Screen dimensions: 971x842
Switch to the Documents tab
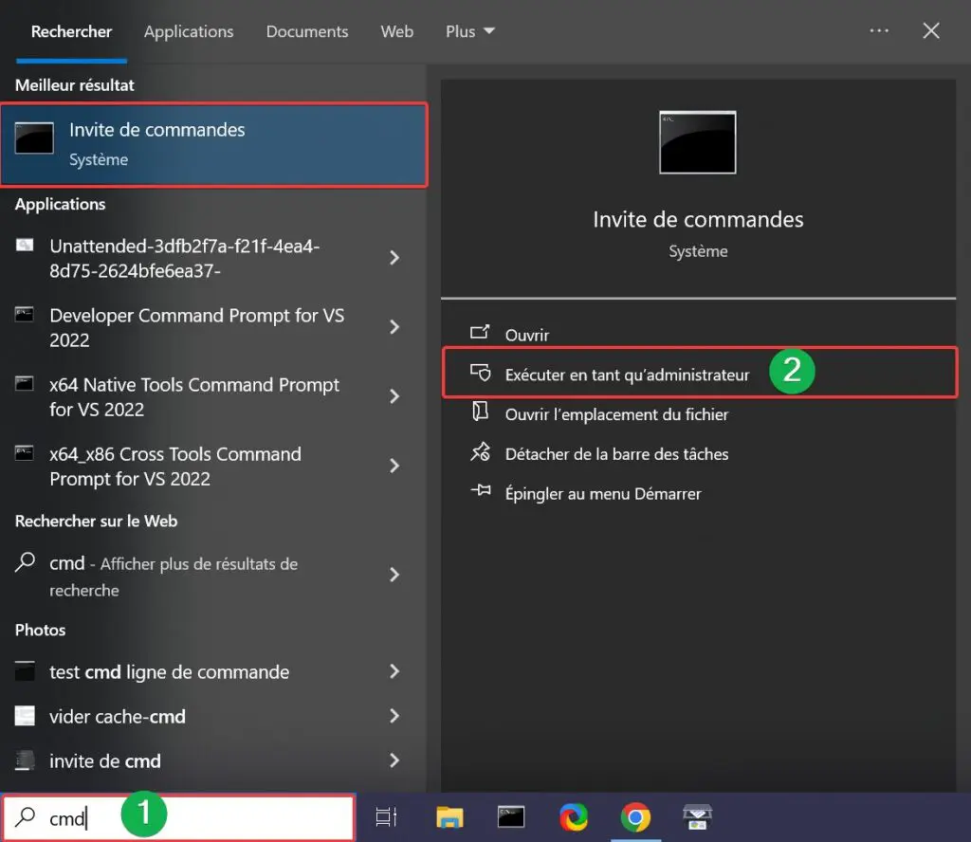[306, 31]
